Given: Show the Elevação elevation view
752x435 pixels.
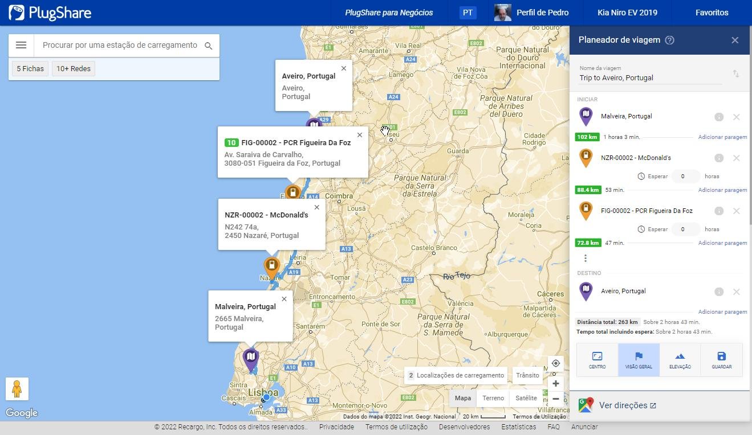Looking at the screenshot, I should click(x=680, y=360).
